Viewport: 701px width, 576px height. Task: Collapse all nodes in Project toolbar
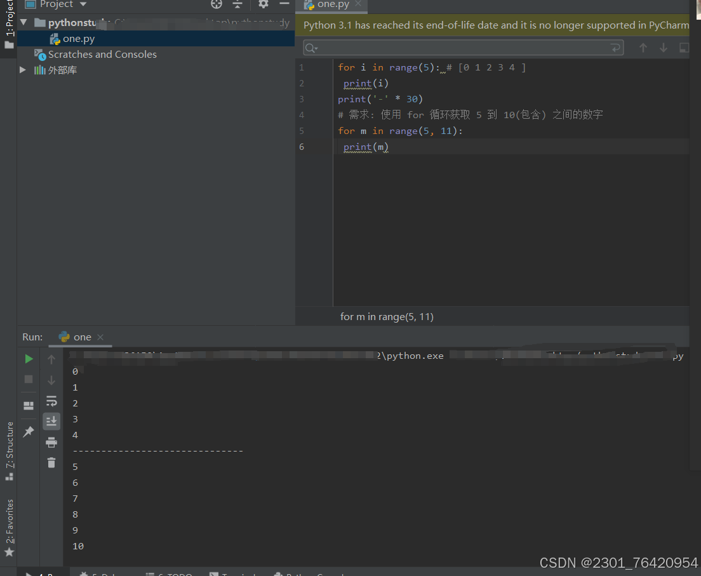pos(237,4)
